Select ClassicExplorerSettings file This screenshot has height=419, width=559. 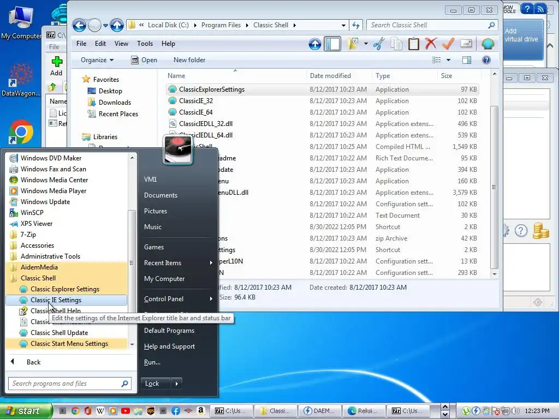pyautogui.click(x=322, y=89)
